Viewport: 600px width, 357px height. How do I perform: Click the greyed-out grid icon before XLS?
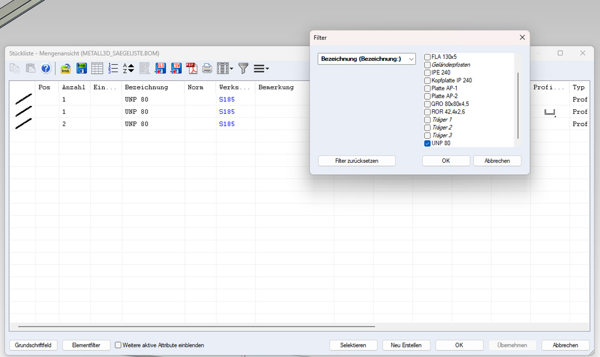(x=144, y=68)
